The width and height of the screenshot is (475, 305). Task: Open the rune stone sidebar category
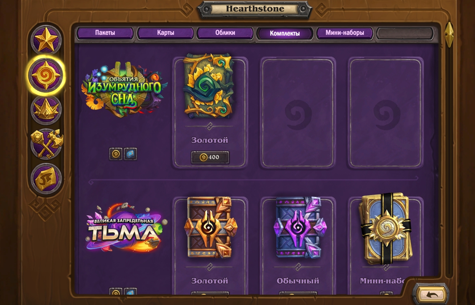pos(46,178)
